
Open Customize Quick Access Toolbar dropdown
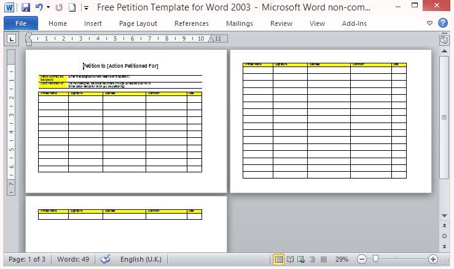coord(85,8)
